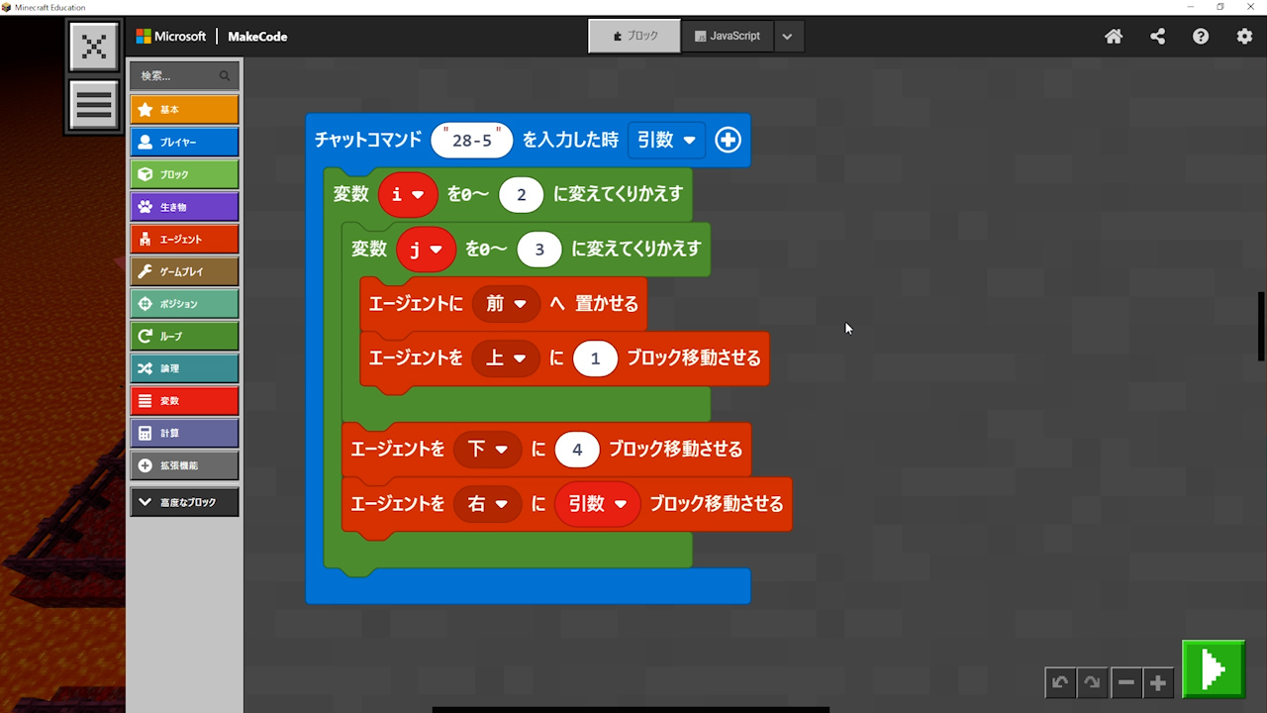Open the language dropdown next to JavaScript
This screenshot has width=1267, height=713.
tap(787, 37)
